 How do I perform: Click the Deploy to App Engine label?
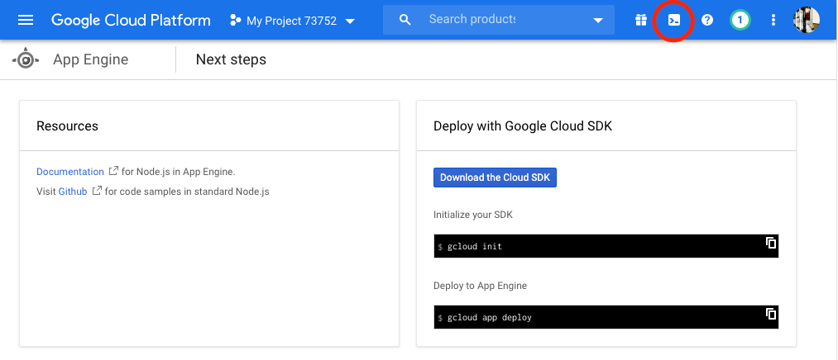(x=480, y=286)
